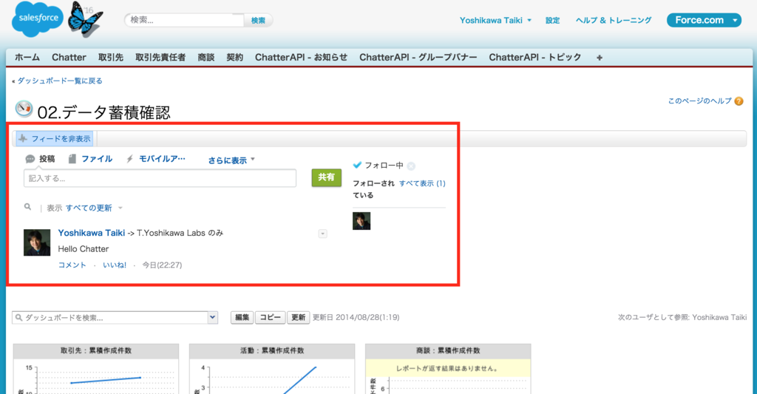Viewport: 757px width, 394px height.
Task: Click ダッシュボード一覧に戻る link
Action: [60, 81]
